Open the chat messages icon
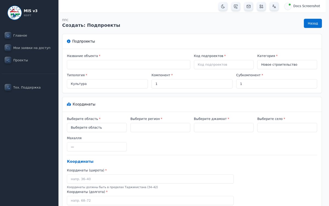This screenshot has height=206, width=329. tap(236, 6)
